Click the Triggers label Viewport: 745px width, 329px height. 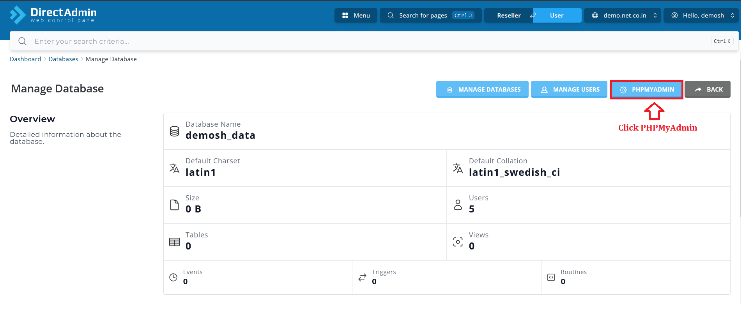(384, 272)
